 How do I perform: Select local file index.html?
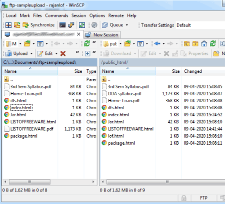[21, 108]
